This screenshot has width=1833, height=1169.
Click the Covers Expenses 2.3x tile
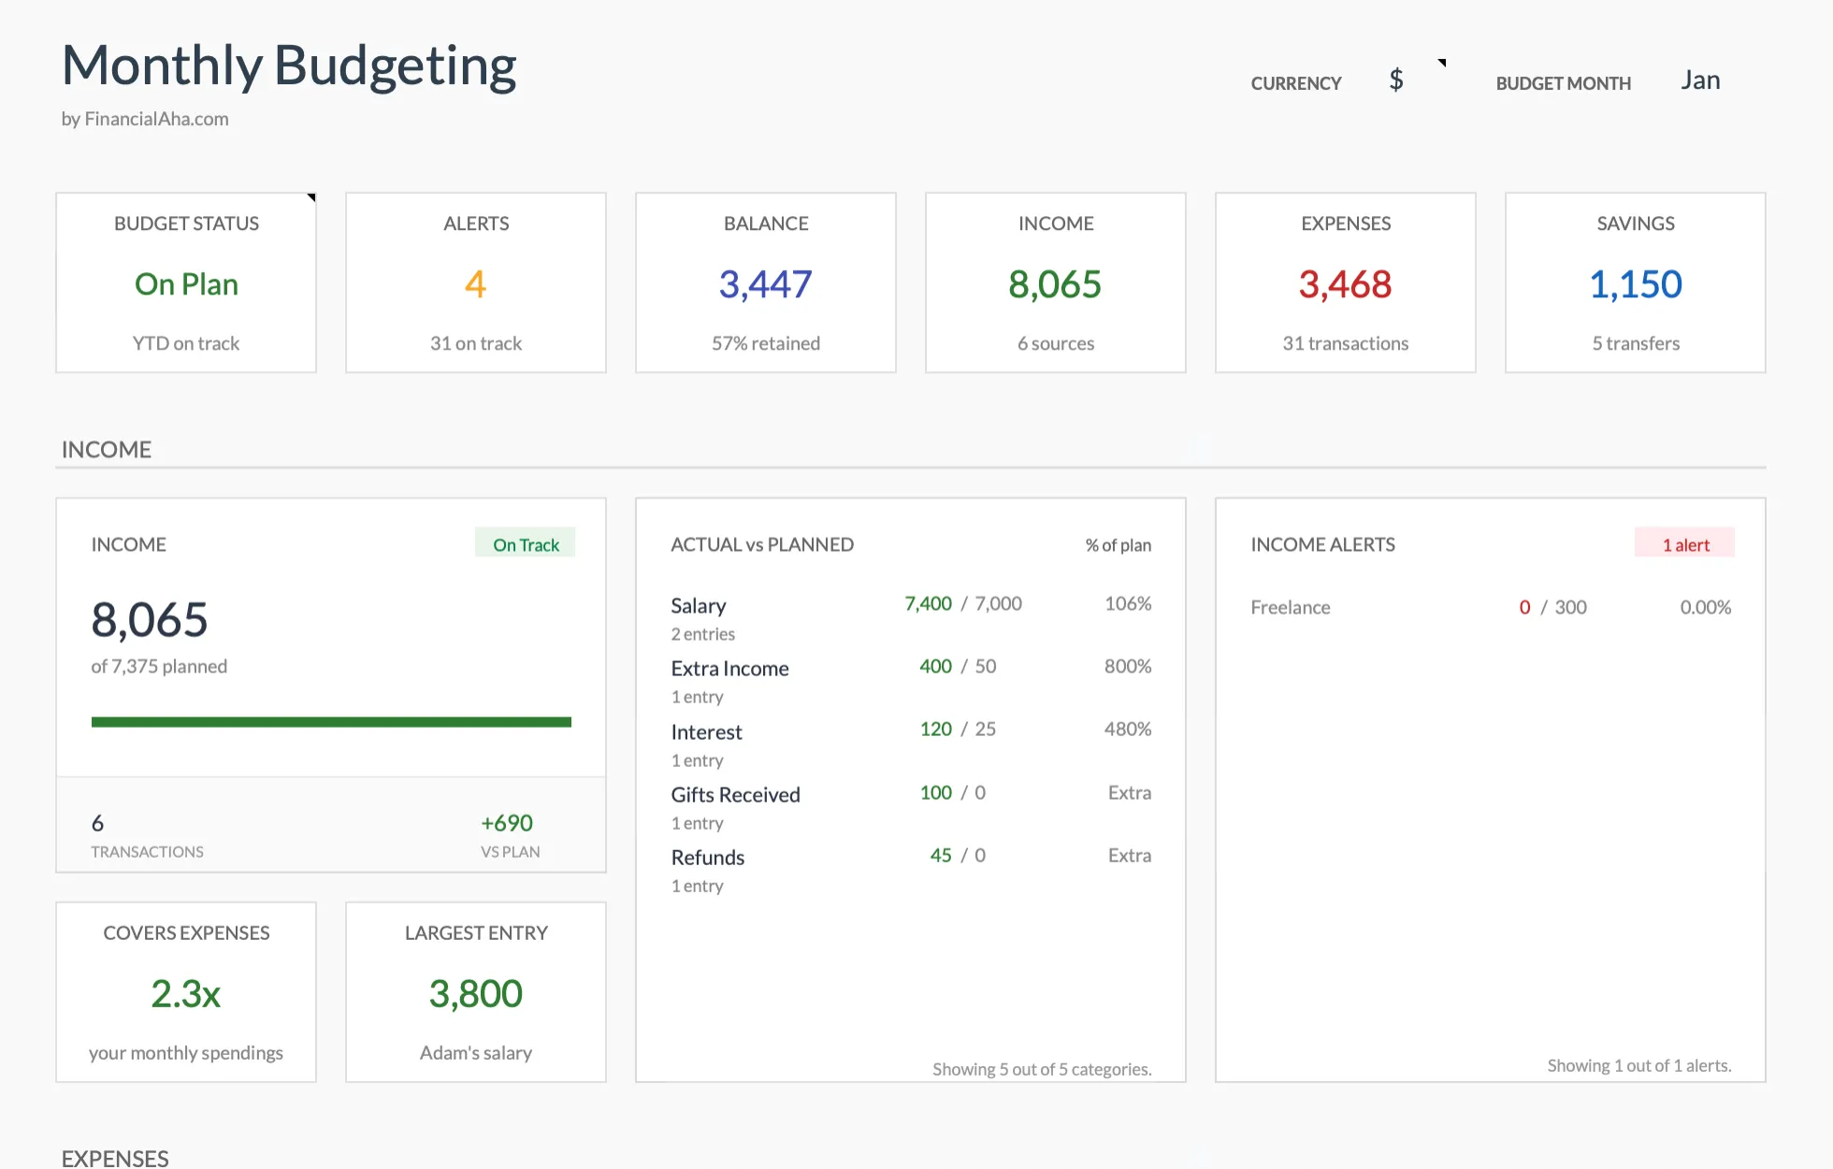[185, 991]
